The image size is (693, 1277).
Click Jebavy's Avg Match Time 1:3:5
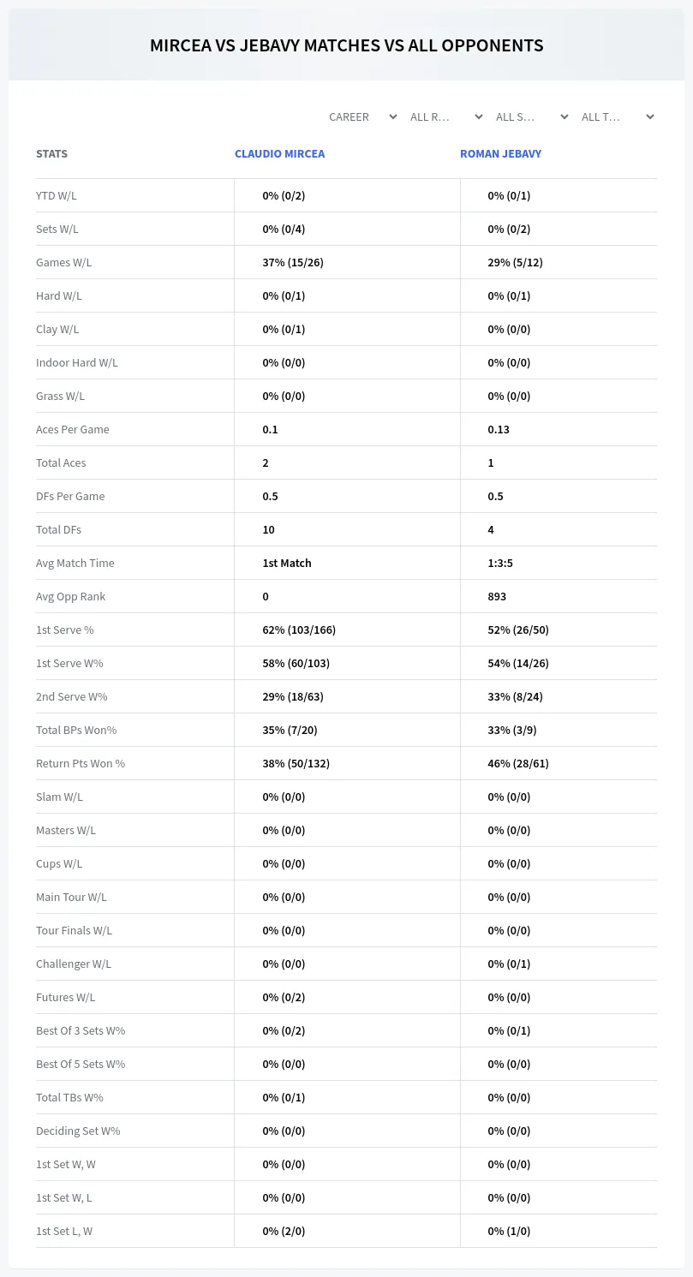click(500, 563)
